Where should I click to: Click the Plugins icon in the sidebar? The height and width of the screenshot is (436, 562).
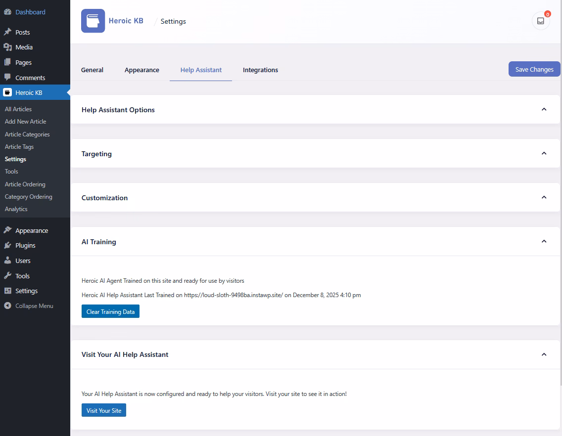point(8,245)
